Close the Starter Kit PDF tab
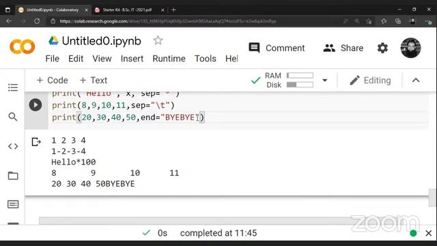Screen dimensions: 437x246 point(163,10)
